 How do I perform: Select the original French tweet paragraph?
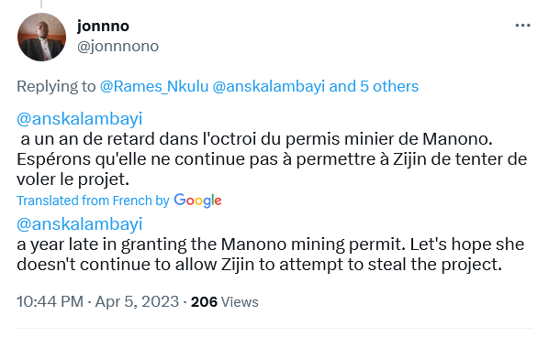[x=272, y=159]
